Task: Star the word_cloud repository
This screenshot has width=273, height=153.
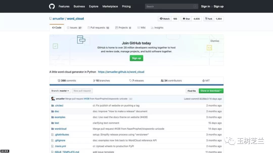Action: pyautogui.click(x=186, y=19)
